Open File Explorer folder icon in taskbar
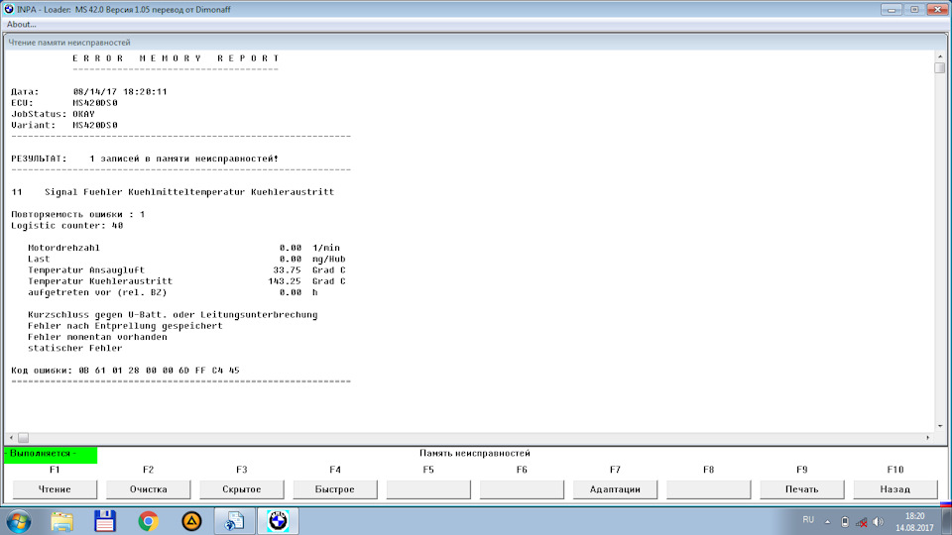 coord(61,522)
